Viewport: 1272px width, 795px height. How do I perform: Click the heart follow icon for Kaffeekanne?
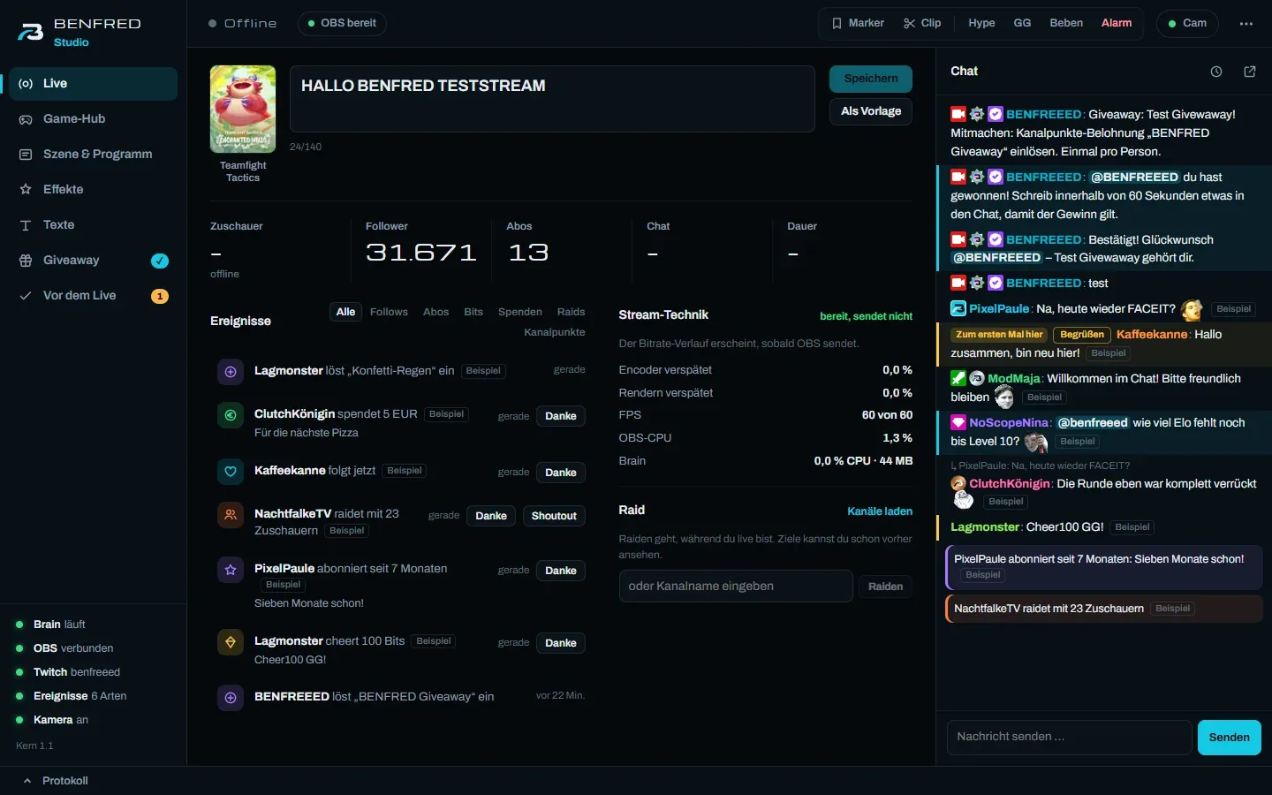pyautogui.click(x=231, y=472)
